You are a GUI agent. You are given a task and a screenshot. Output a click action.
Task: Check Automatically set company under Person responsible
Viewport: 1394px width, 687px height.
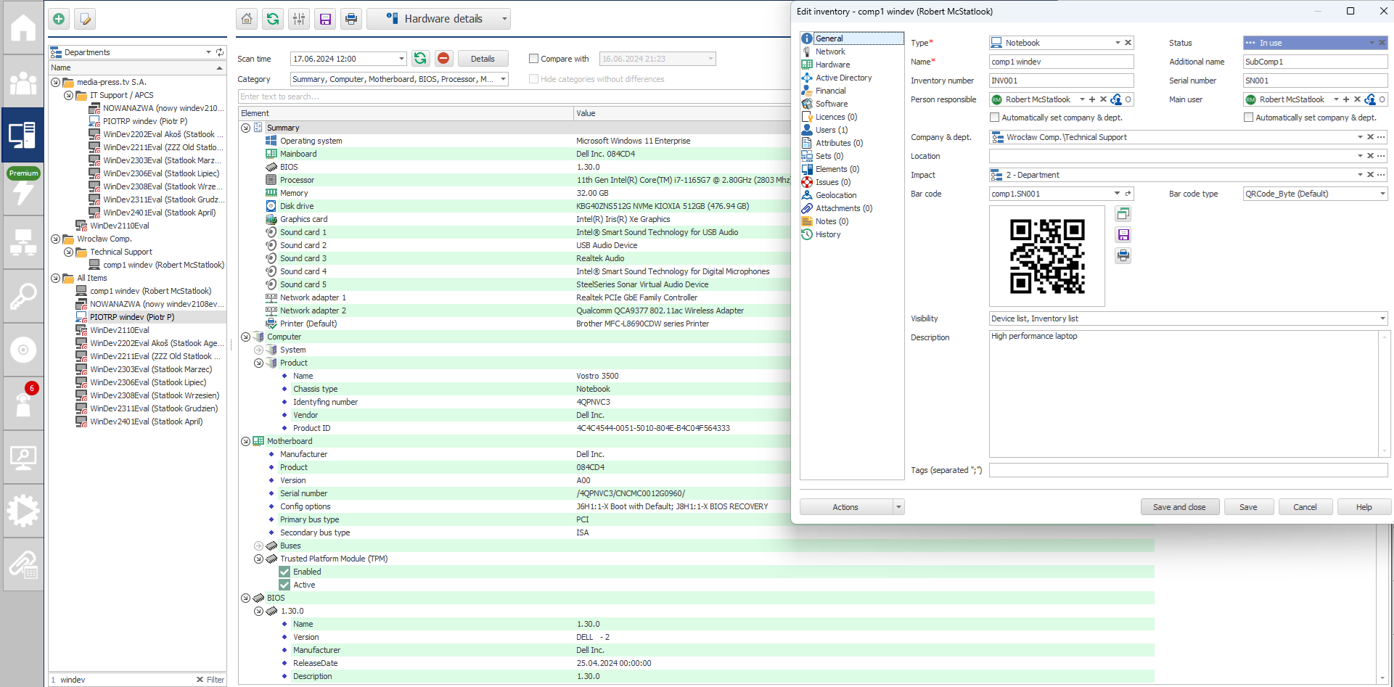click(x=995, y=118)
